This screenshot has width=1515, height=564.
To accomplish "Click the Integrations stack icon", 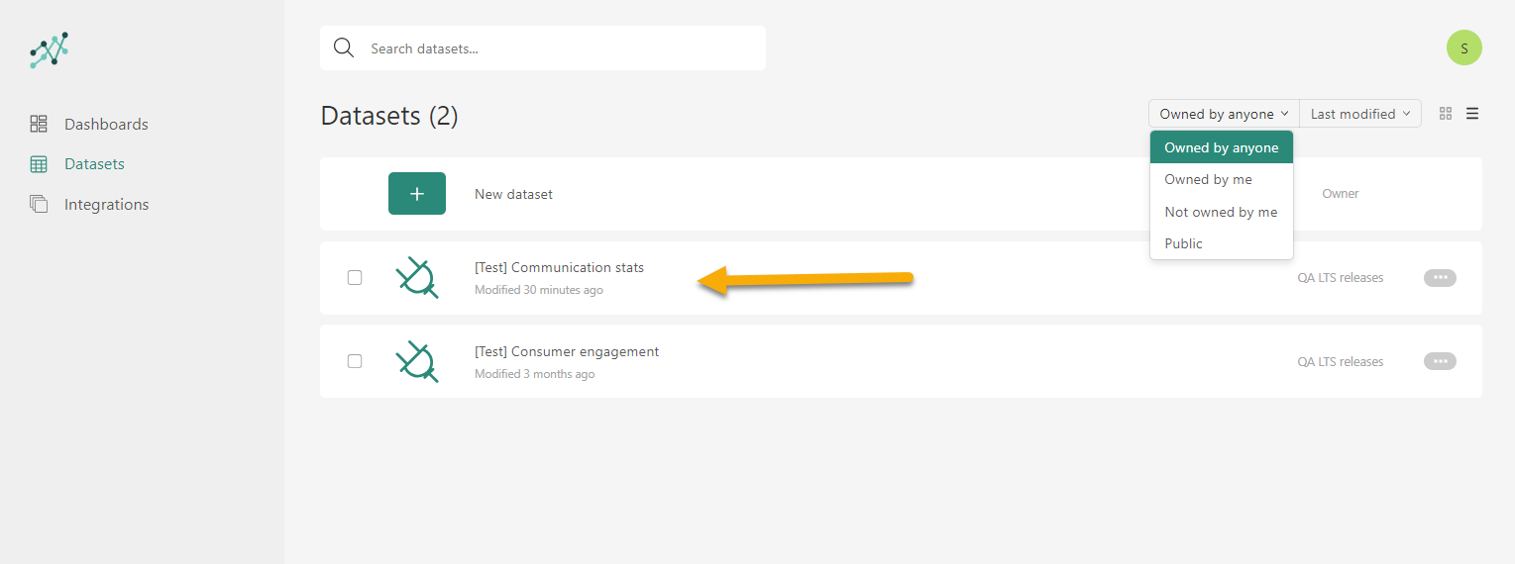I will 39,205.
